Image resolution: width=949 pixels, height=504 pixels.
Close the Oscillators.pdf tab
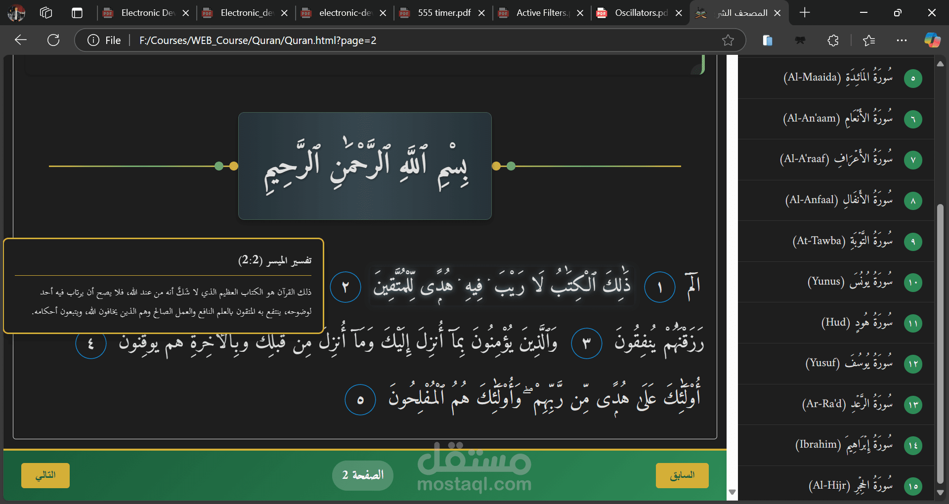[x=679, y=13]
